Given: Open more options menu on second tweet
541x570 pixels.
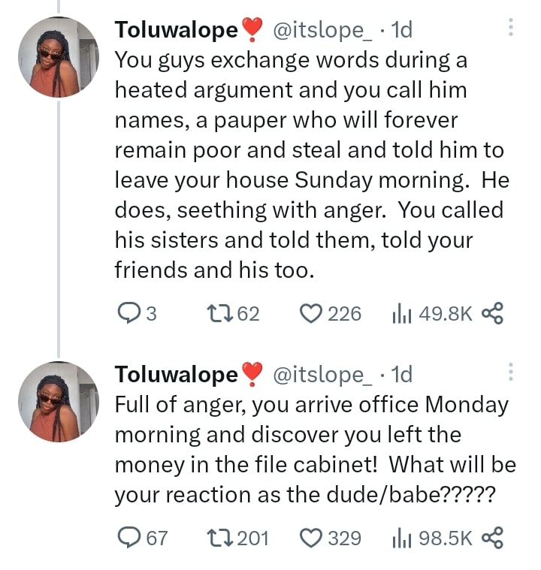Looking at the screenshot, I should (511, 372).
